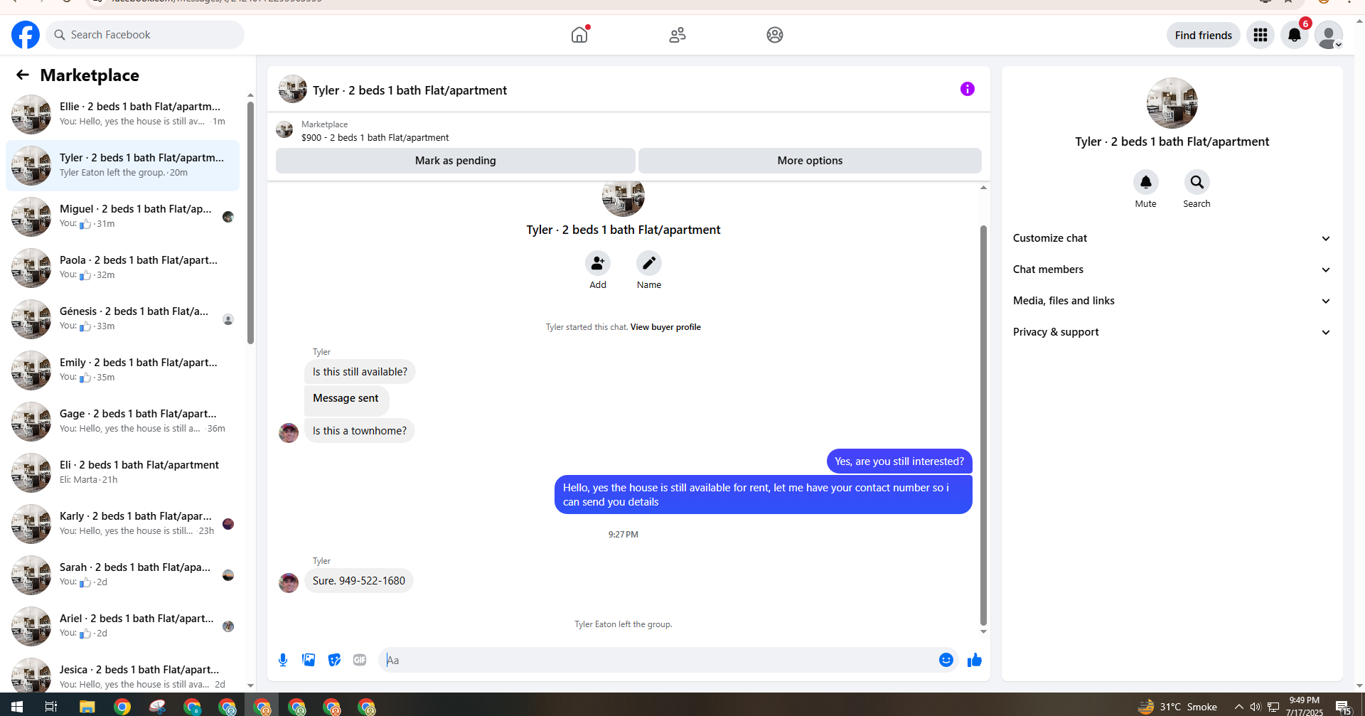Screen dimensions: 1365x716
Task: Click the conversation list scrollbar
Action: [250, 223]
